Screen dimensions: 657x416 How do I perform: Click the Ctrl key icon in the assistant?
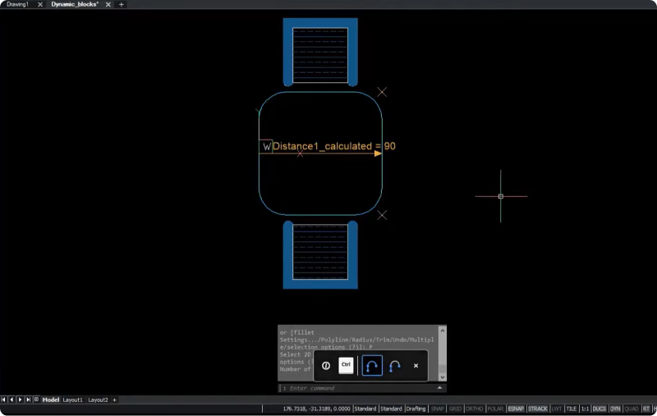tap(346, 366)
